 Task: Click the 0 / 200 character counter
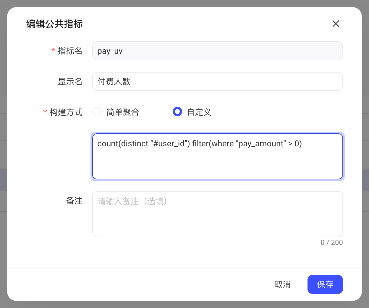pyautogui.click(x=331, y=243)
